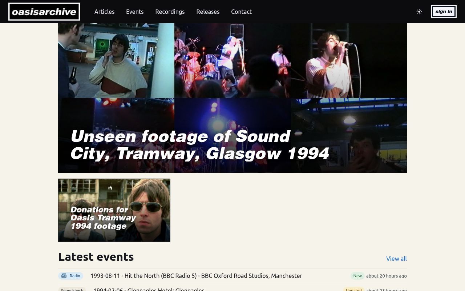The image size is (465, 291).
Task: Click the oasisarchive logo
Action: tap(44, 12)
